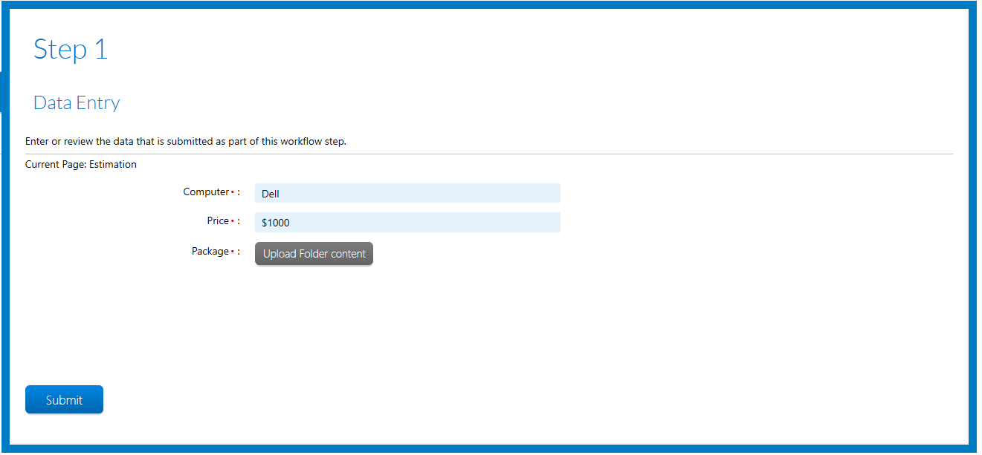Click the blue border along the dialog top

(491, 5)
